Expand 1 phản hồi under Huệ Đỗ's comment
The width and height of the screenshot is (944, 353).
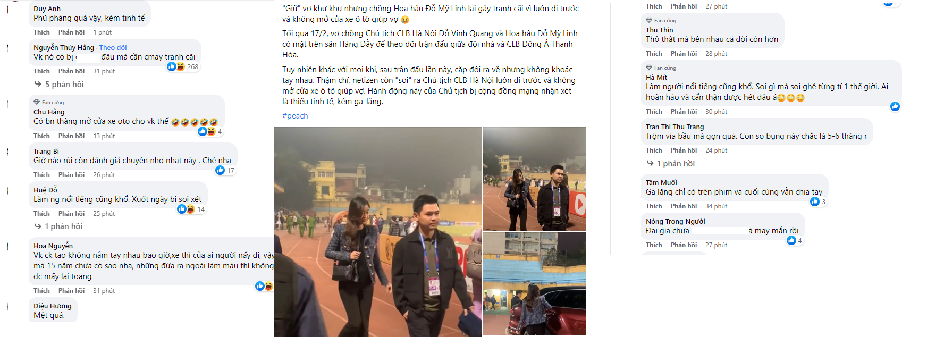[x=58, y=226]
